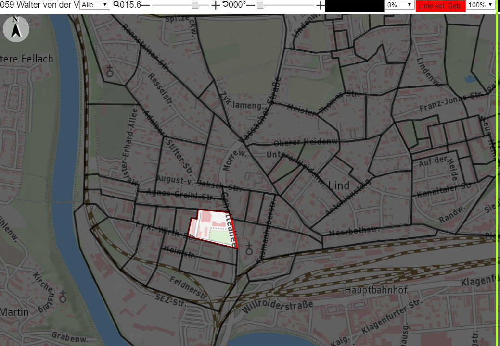Decrease zoom with the minus icon

[x=145, y=5]
